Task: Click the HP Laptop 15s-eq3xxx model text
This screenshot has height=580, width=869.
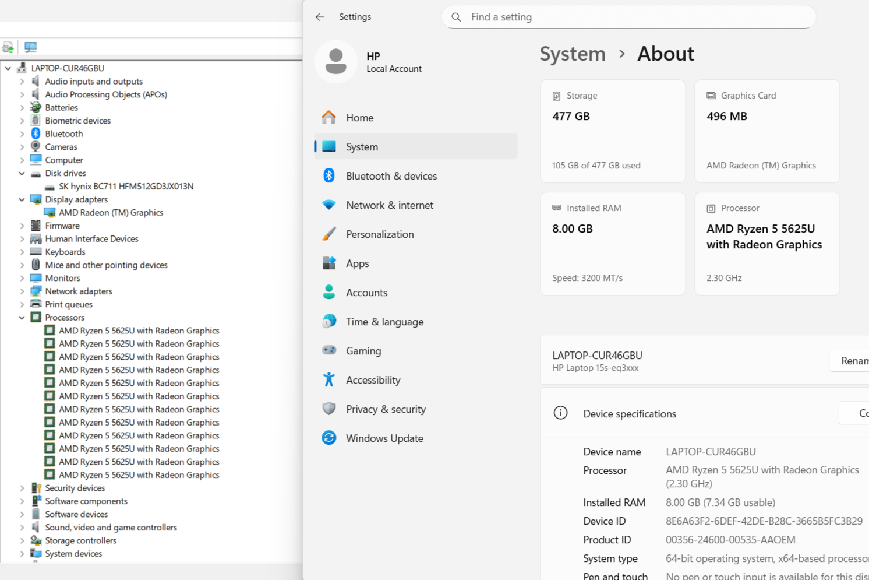Action: 595,368
